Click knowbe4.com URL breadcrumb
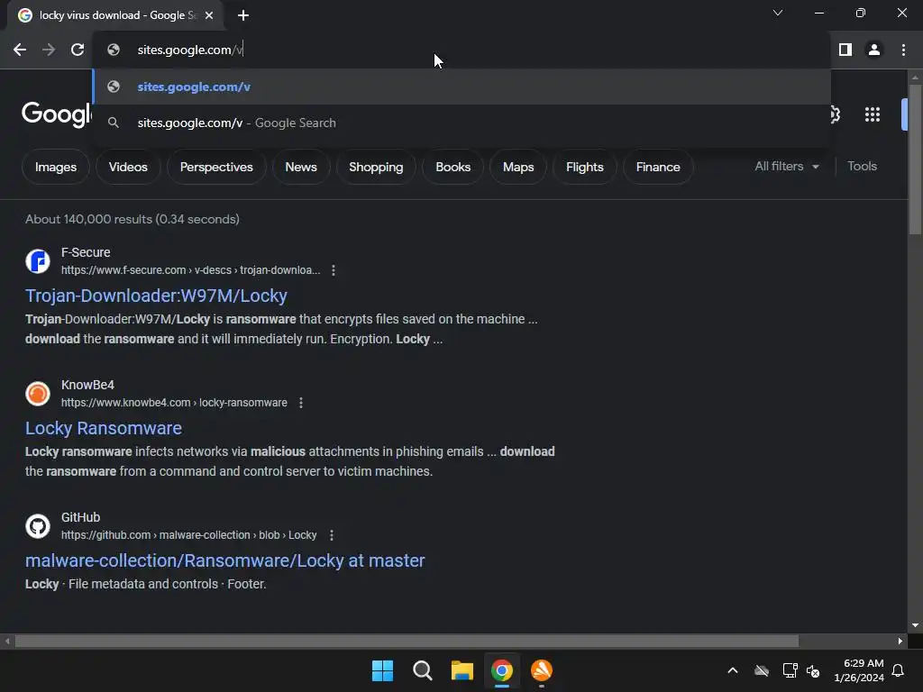The width and height of the screenshot is (923, 692). pyautogui.click(x=174, y=403)
